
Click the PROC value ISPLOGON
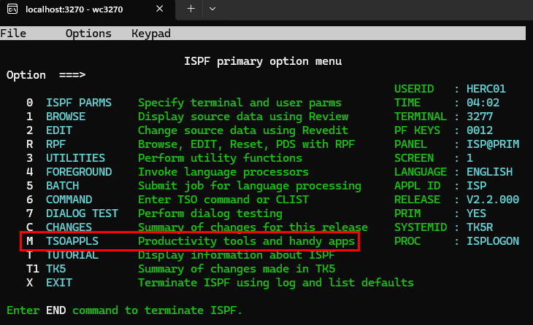[493, 241]
